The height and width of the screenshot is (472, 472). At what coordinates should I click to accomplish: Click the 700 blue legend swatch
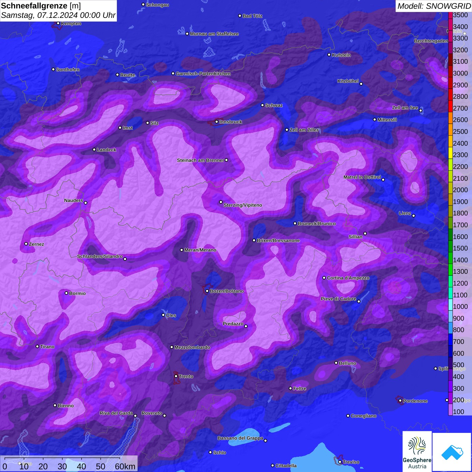(x=450, y=340)
